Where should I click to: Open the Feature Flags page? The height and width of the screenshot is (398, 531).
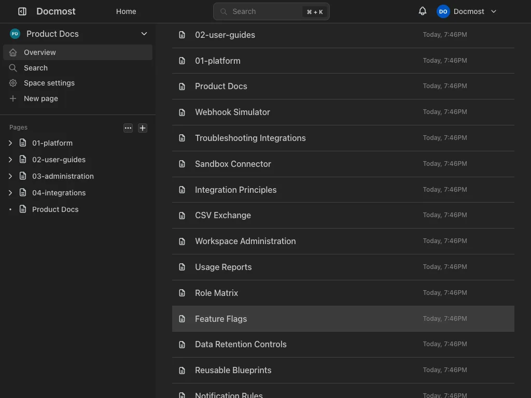tap(343, 319)
